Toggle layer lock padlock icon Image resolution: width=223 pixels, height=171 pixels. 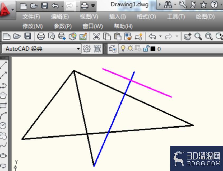tap(146, 48)
